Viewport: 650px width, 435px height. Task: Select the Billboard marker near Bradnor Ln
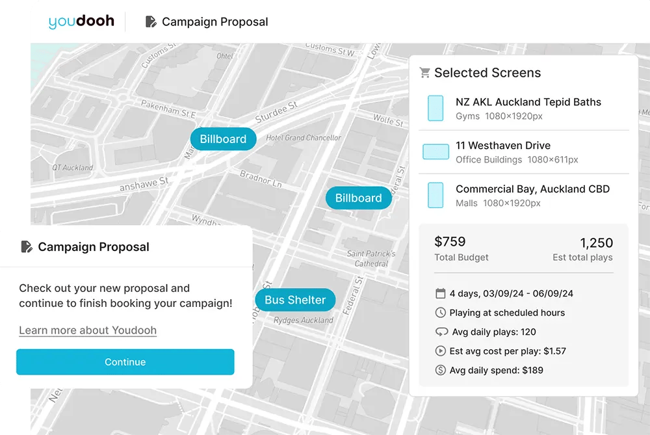point(358,198)
